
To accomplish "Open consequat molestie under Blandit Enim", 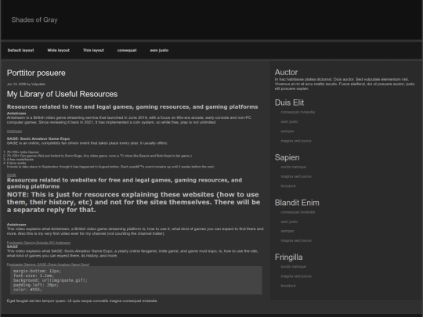I will [298, 212].
